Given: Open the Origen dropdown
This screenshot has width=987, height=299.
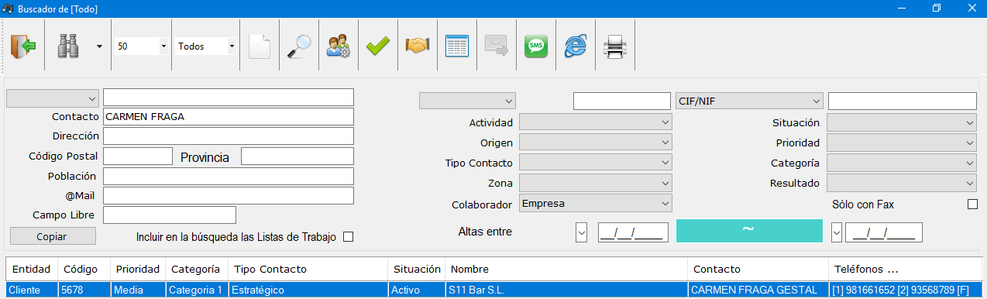Looking at the screenshot, I should [x=596, y=143].
